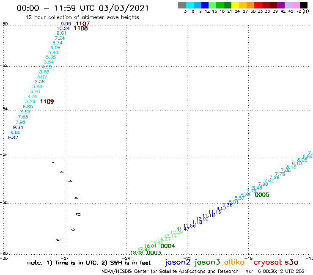Click the wave height value '8.10'
Image resolution: width=313 pixels, height=275 pixels.
pos(297,163)
